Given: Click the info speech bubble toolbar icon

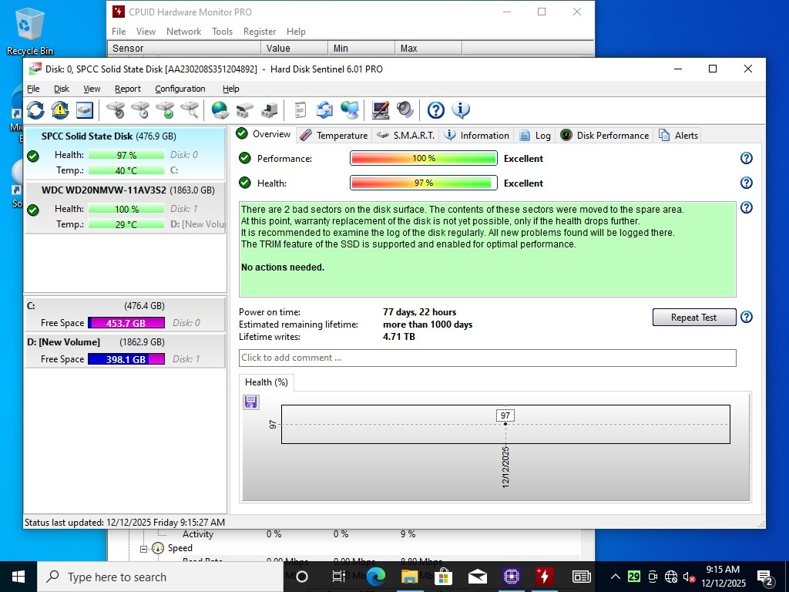Looking at the screenshot, I should coord(461,110).
